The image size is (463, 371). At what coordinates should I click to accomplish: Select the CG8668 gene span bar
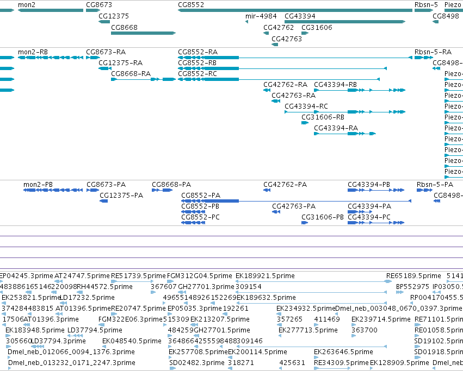tap(143, 33)
